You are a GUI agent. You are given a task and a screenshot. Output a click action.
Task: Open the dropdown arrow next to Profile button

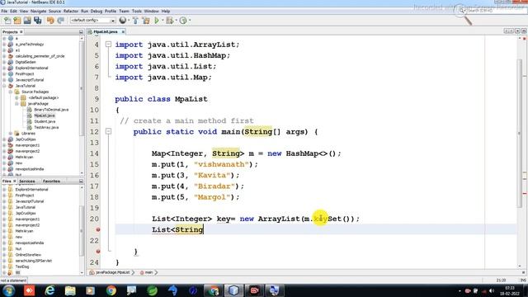(x=190, y=21)
